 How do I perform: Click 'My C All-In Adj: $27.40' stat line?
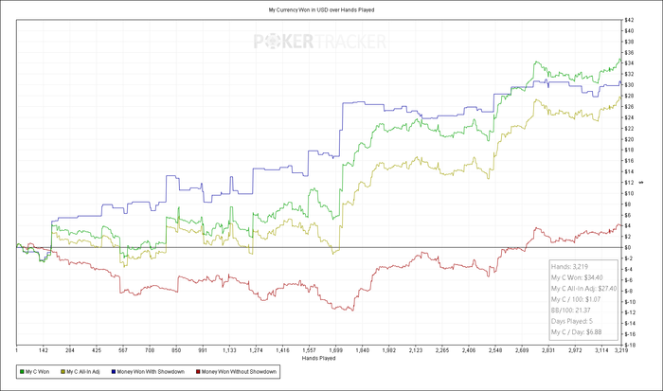click(x=584, y=289)
